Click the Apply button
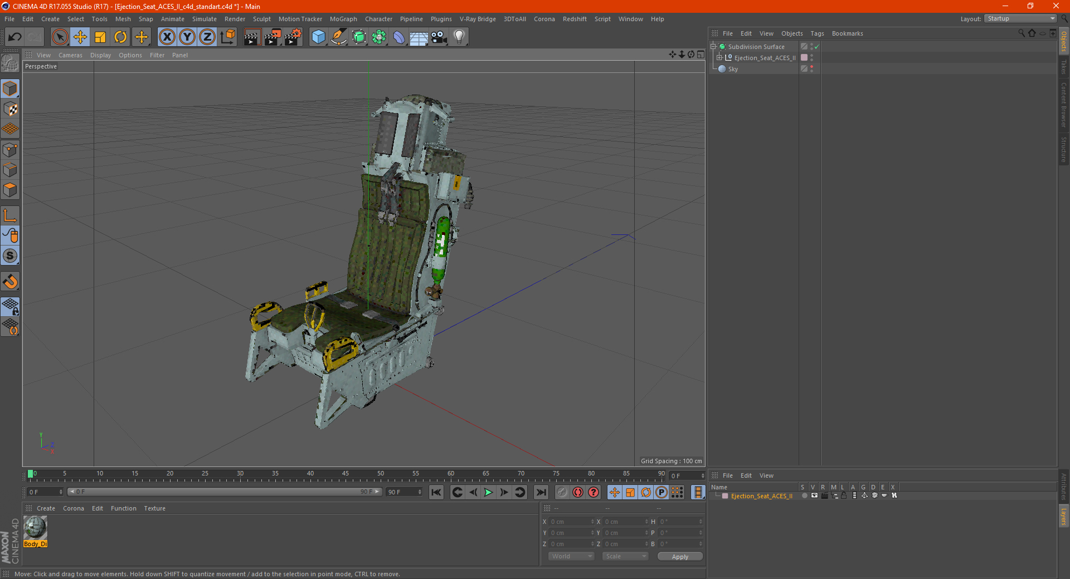The image size is (1070, 579). point(680,557)
